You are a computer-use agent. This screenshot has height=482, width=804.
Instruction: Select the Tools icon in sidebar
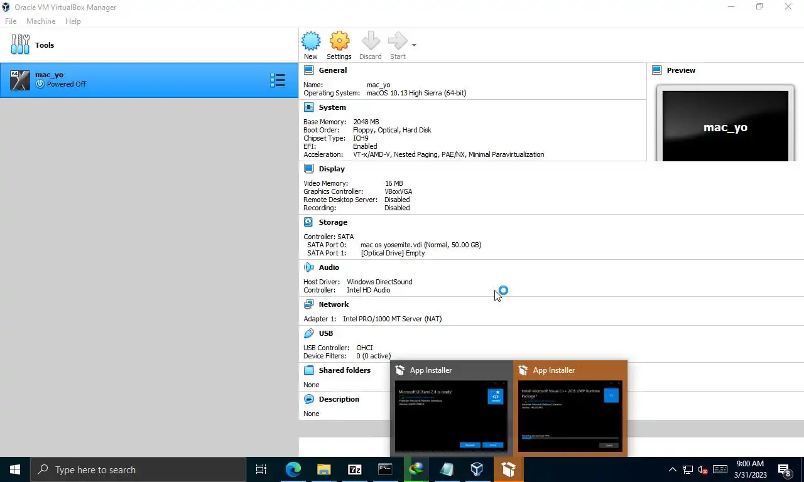(20, 45)
